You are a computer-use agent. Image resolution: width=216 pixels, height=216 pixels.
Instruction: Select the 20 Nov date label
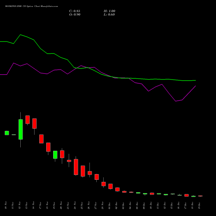(61, 205)
